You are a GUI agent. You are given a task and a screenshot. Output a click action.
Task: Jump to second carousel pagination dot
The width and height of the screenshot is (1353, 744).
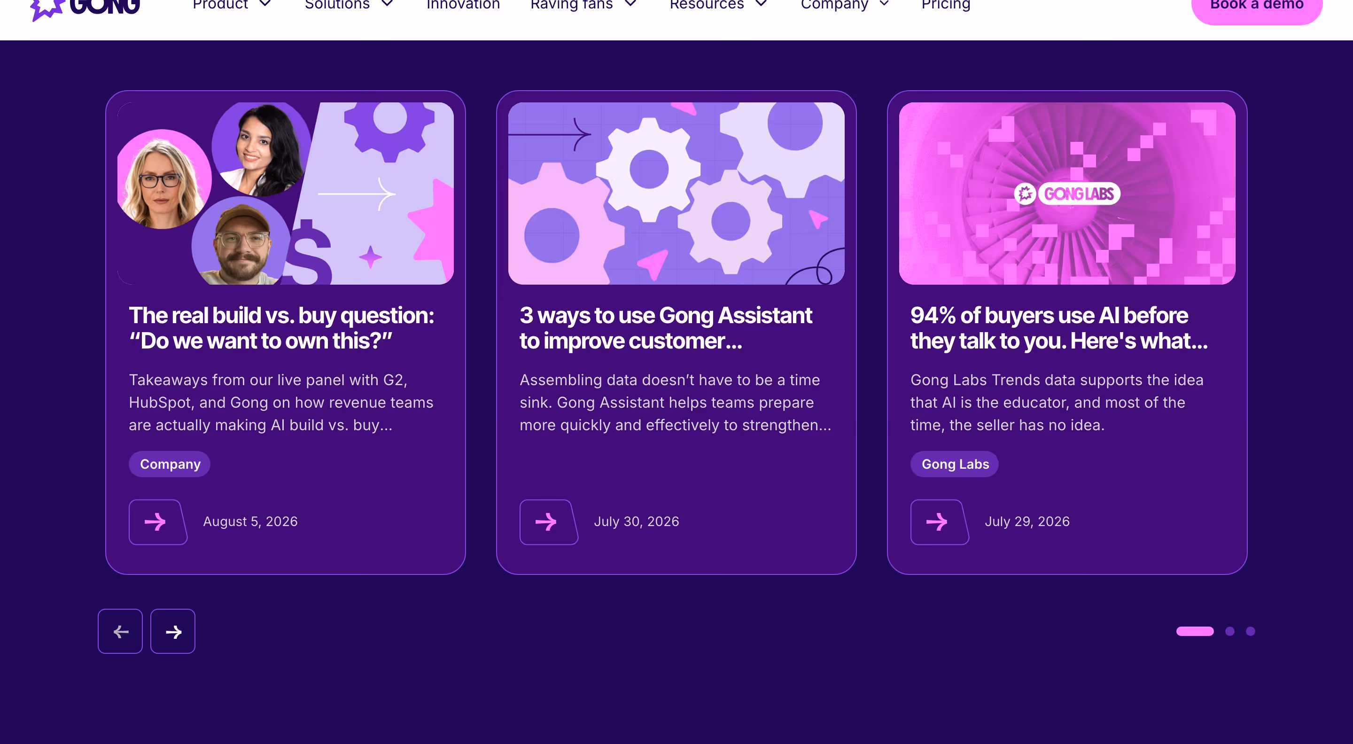click(x=1229, y=631)
